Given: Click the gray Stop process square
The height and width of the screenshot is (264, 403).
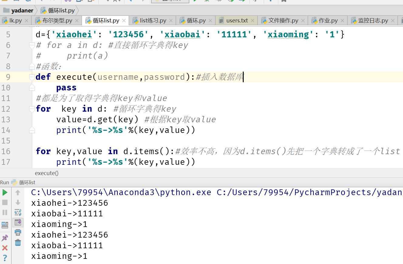Looking at the screenshot, I should 5,202.
